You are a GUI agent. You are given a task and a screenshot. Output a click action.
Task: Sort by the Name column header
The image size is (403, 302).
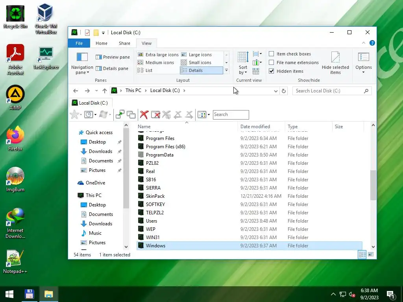click(187, 126)
